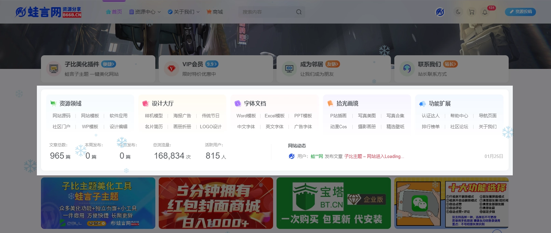Open the 成为邻居 friend link card
This screenshot has width=551, height=233.
(x=334, y=69)
